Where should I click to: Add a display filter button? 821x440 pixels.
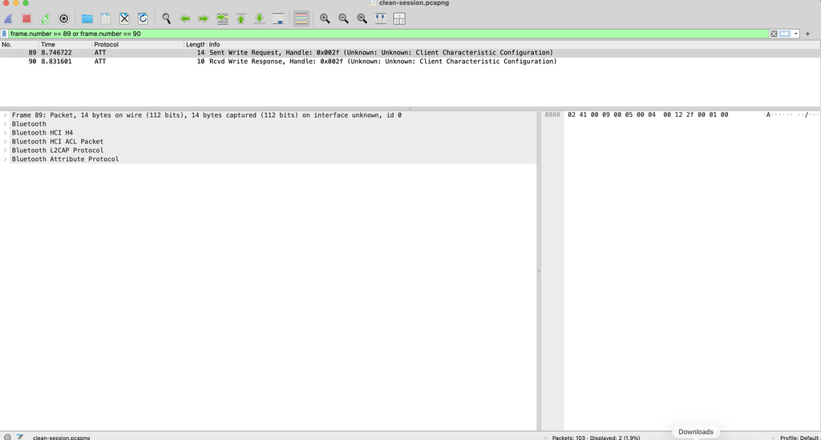click(807, 34)
